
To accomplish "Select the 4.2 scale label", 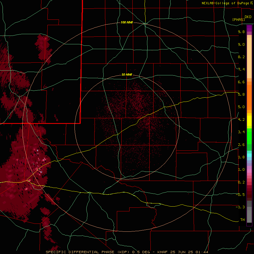I will (x=241, y=120).
